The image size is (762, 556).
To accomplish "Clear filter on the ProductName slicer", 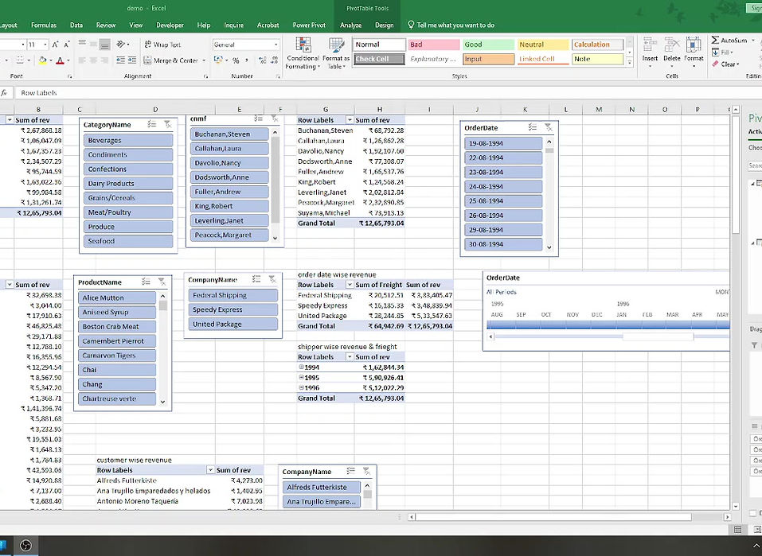I will [x=162, y=282].
